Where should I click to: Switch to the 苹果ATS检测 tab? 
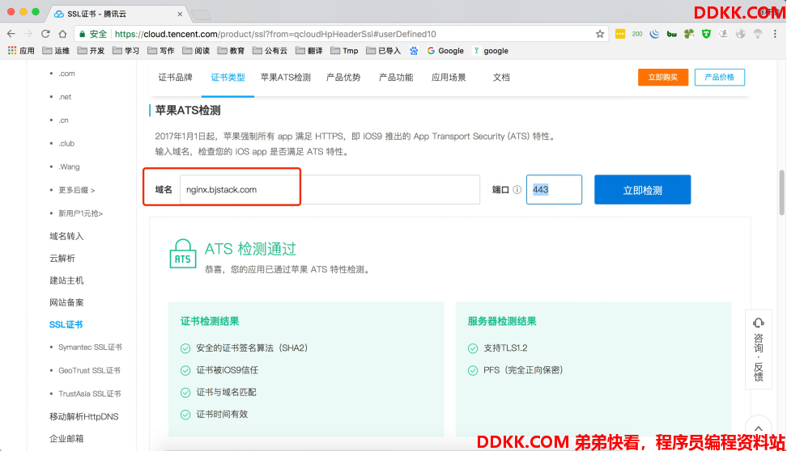coord(286,77)
